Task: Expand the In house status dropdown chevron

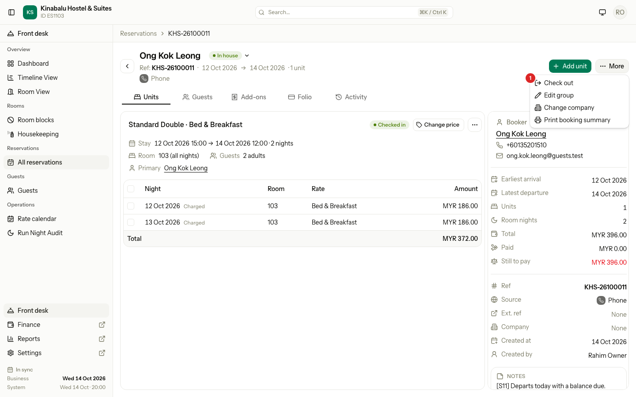Action: (247, 56)
